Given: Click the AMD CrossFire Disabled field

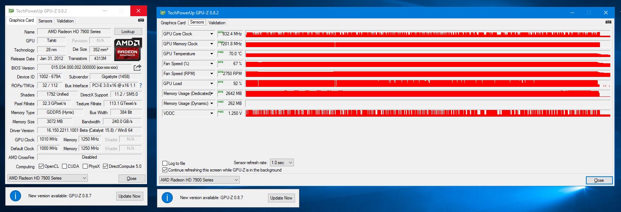Looking at the screenshot, I should point(89,157).
